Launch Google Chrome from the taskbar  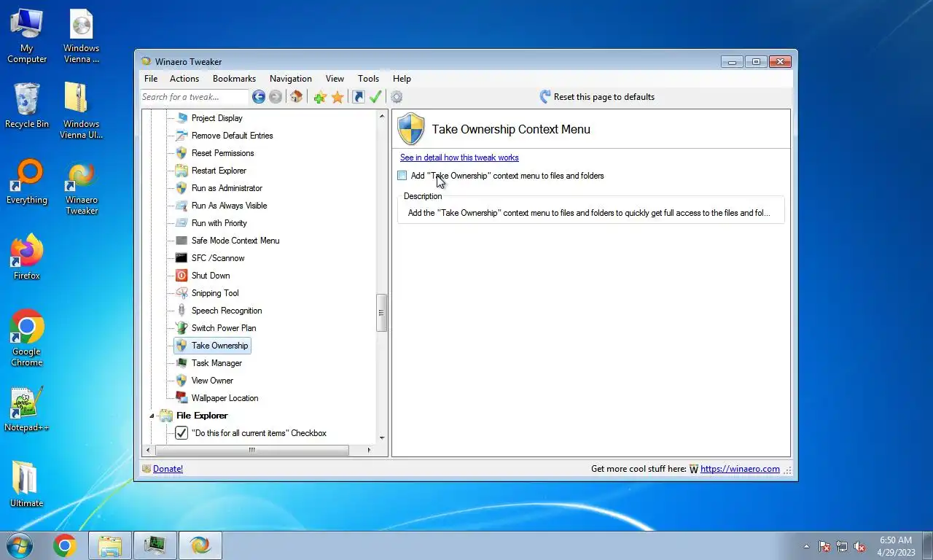pos(65,545)
